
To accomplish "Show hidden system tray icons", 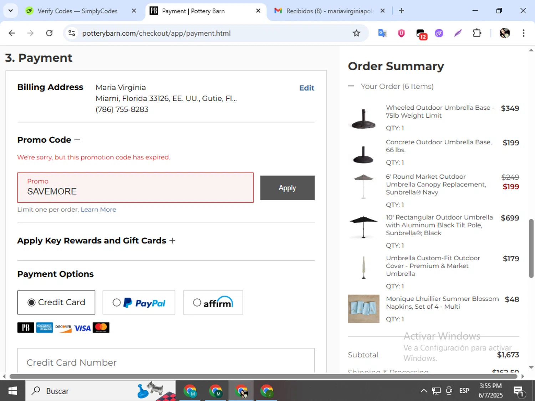I will pos(424,391).
